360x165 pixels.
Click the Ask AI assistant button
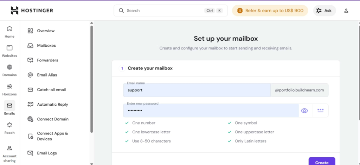point(324,11)
